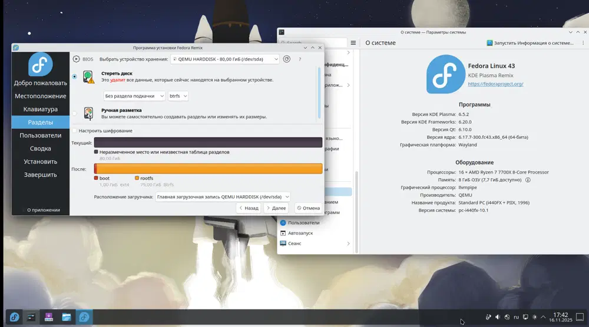Open the fedoraproject.org link
The image size is (589, 327).
coord(495,84)
